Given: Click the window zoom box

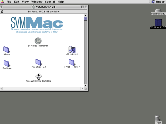Looking at the screenshot, I should point(82,7).
